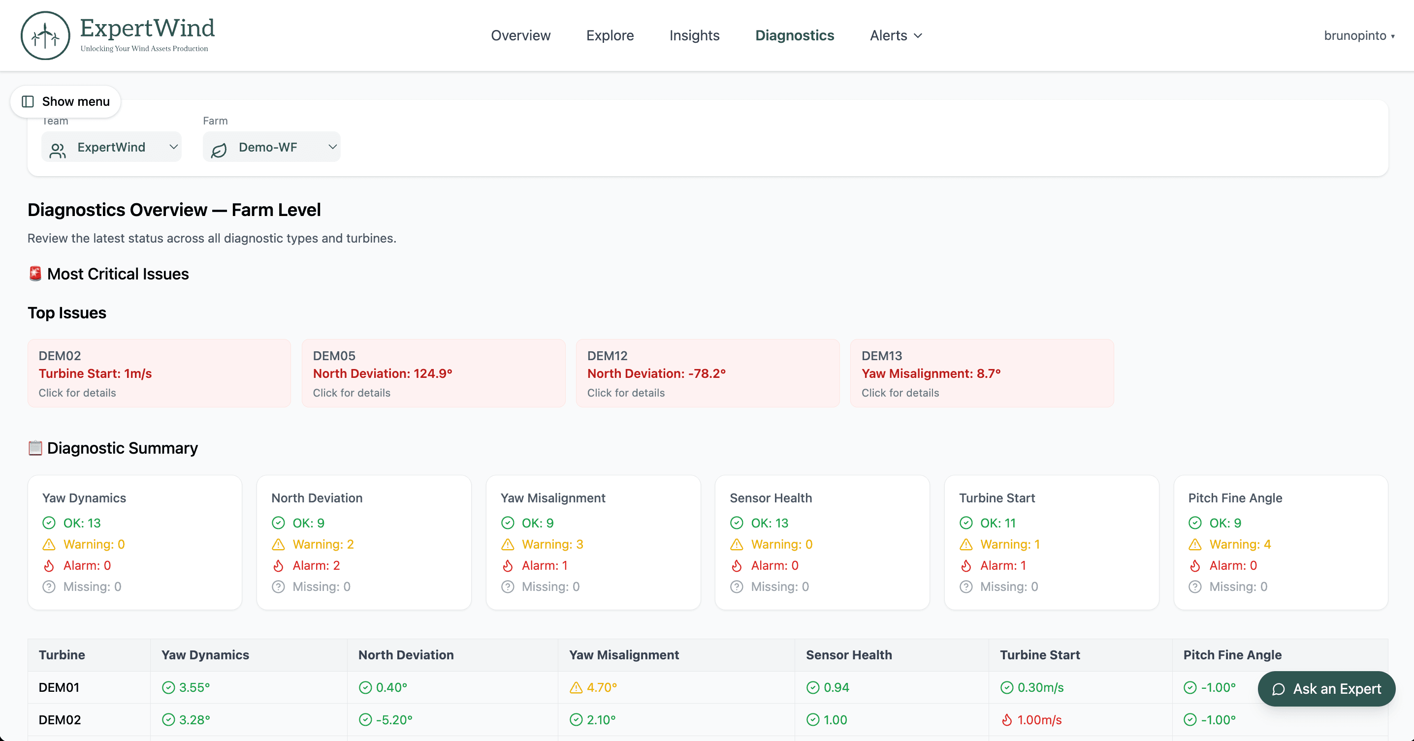1414x741 pixels.
Task: Open the Team ExpertWind dropdown
Action: coord(111,147)
